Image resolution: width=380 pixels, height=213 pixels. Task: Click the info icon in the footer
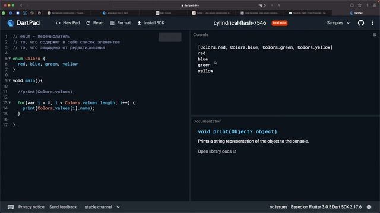(x=369, y=207)
